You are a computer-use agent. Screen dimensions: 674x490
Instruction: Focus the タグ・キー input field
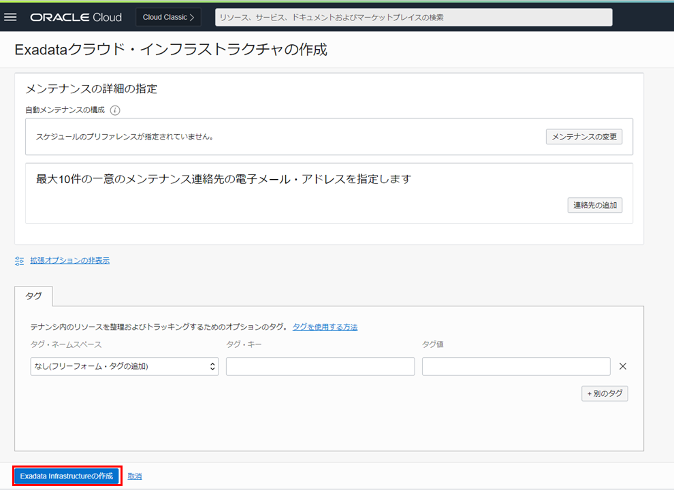pos(320,366)
